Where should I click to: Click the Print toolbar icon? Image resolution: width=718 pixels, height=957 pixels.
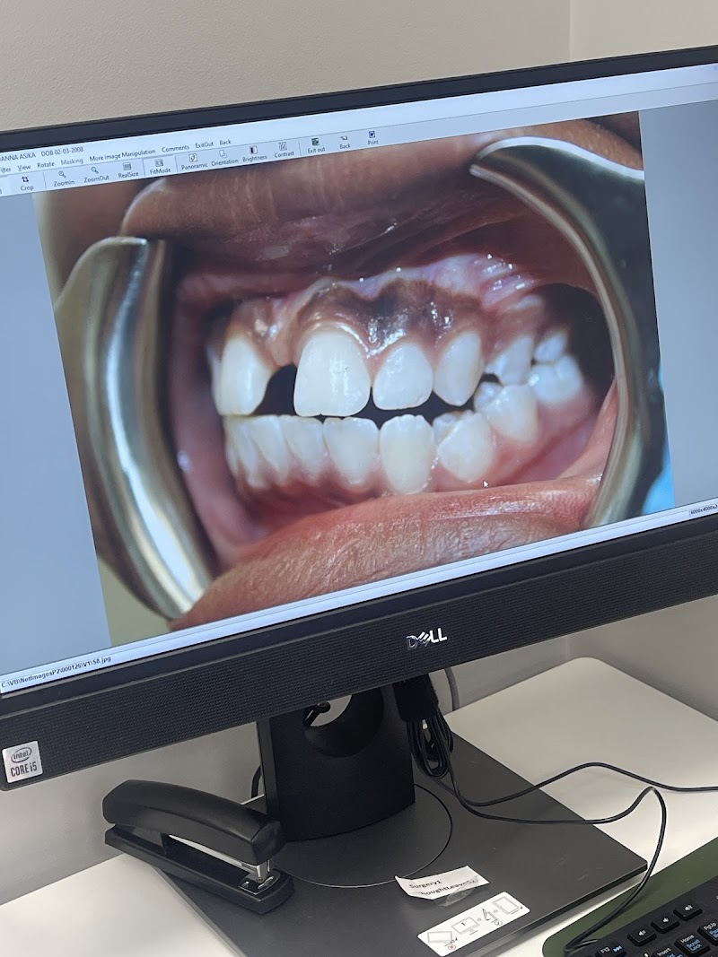coord(372,138)
